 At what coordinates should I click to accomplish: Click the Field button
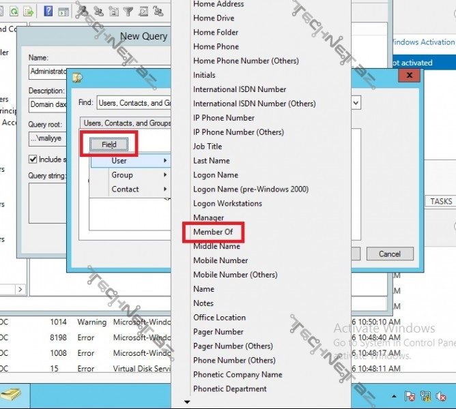click(x=109, y=145)
